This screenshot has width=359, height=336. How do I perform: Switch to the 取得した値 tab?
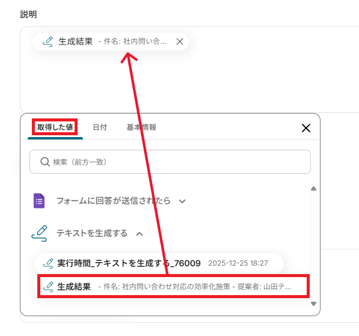tap(55, 127)
